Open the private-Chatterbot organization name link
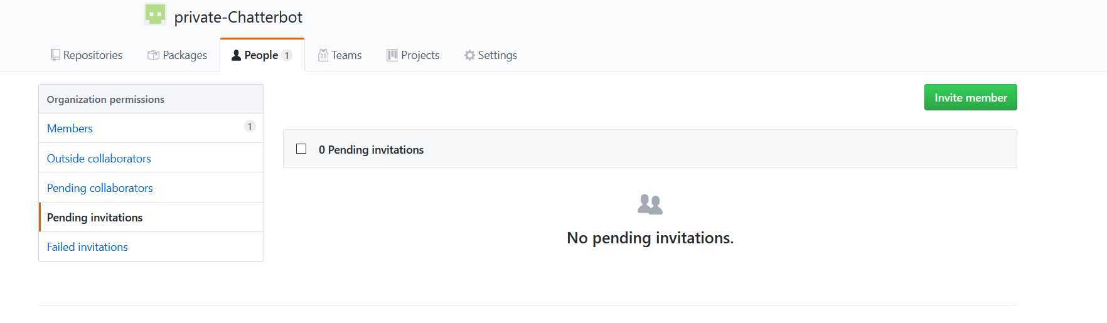This screenshot has height=323, width=1107. pyautogui.click(x=238, y=17)
